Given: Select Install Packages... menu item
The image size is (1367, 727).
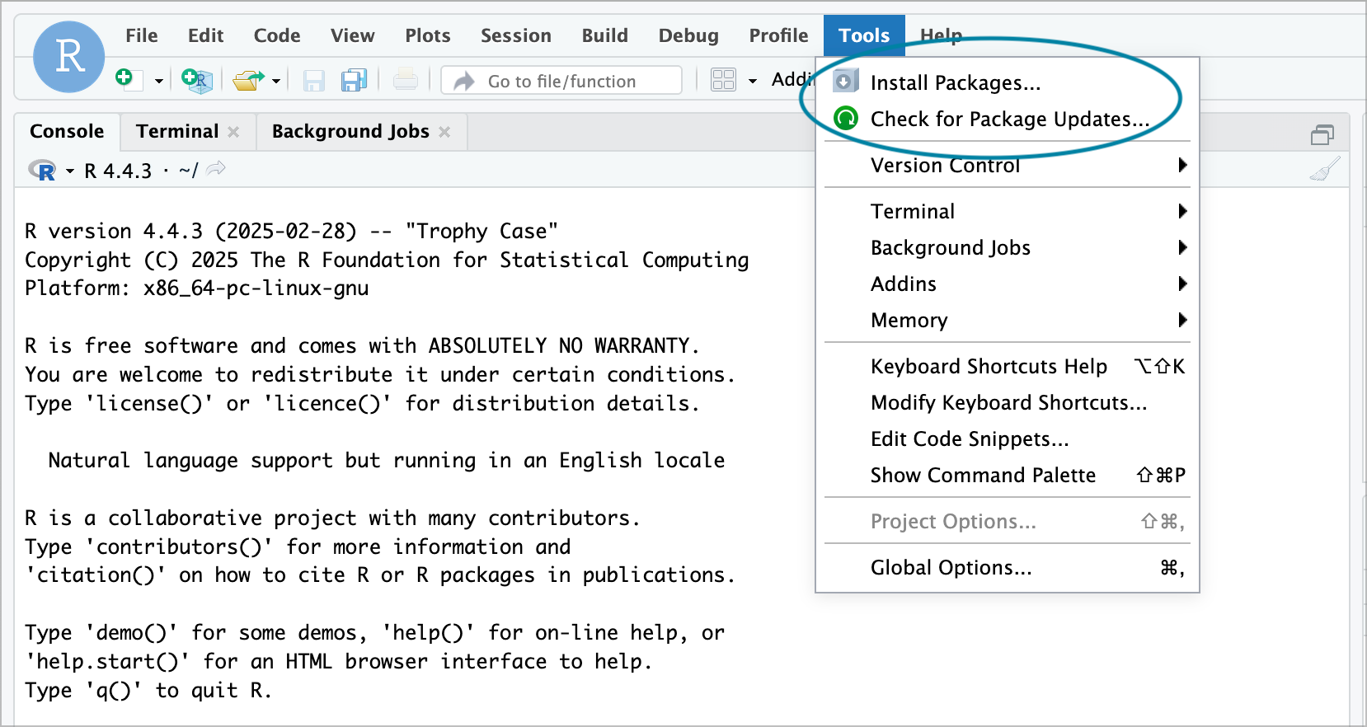Looking at the screenshot, I should click(1008, 82).
